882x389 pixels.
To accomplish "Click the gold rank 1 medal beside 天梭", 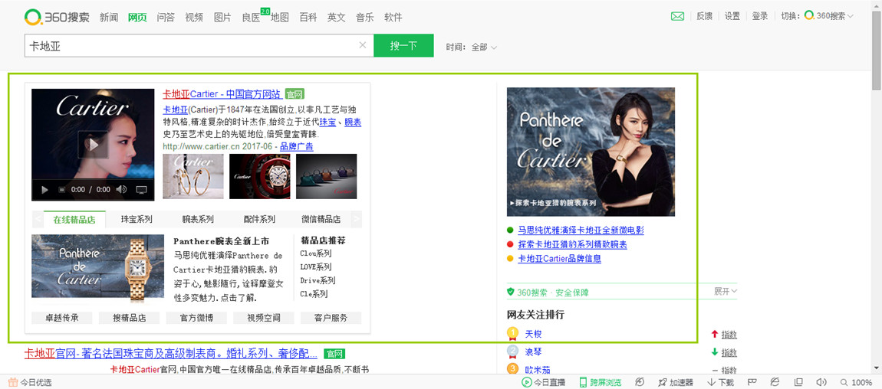I will pos(512,334).
